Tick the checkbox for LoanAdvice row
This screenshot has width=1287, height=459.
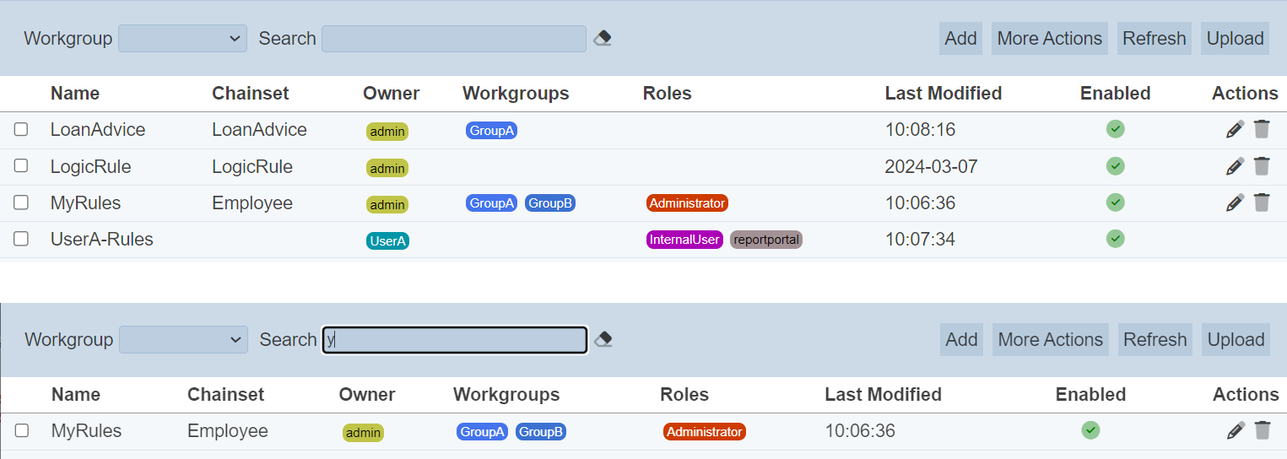click(x=21, y=129)
